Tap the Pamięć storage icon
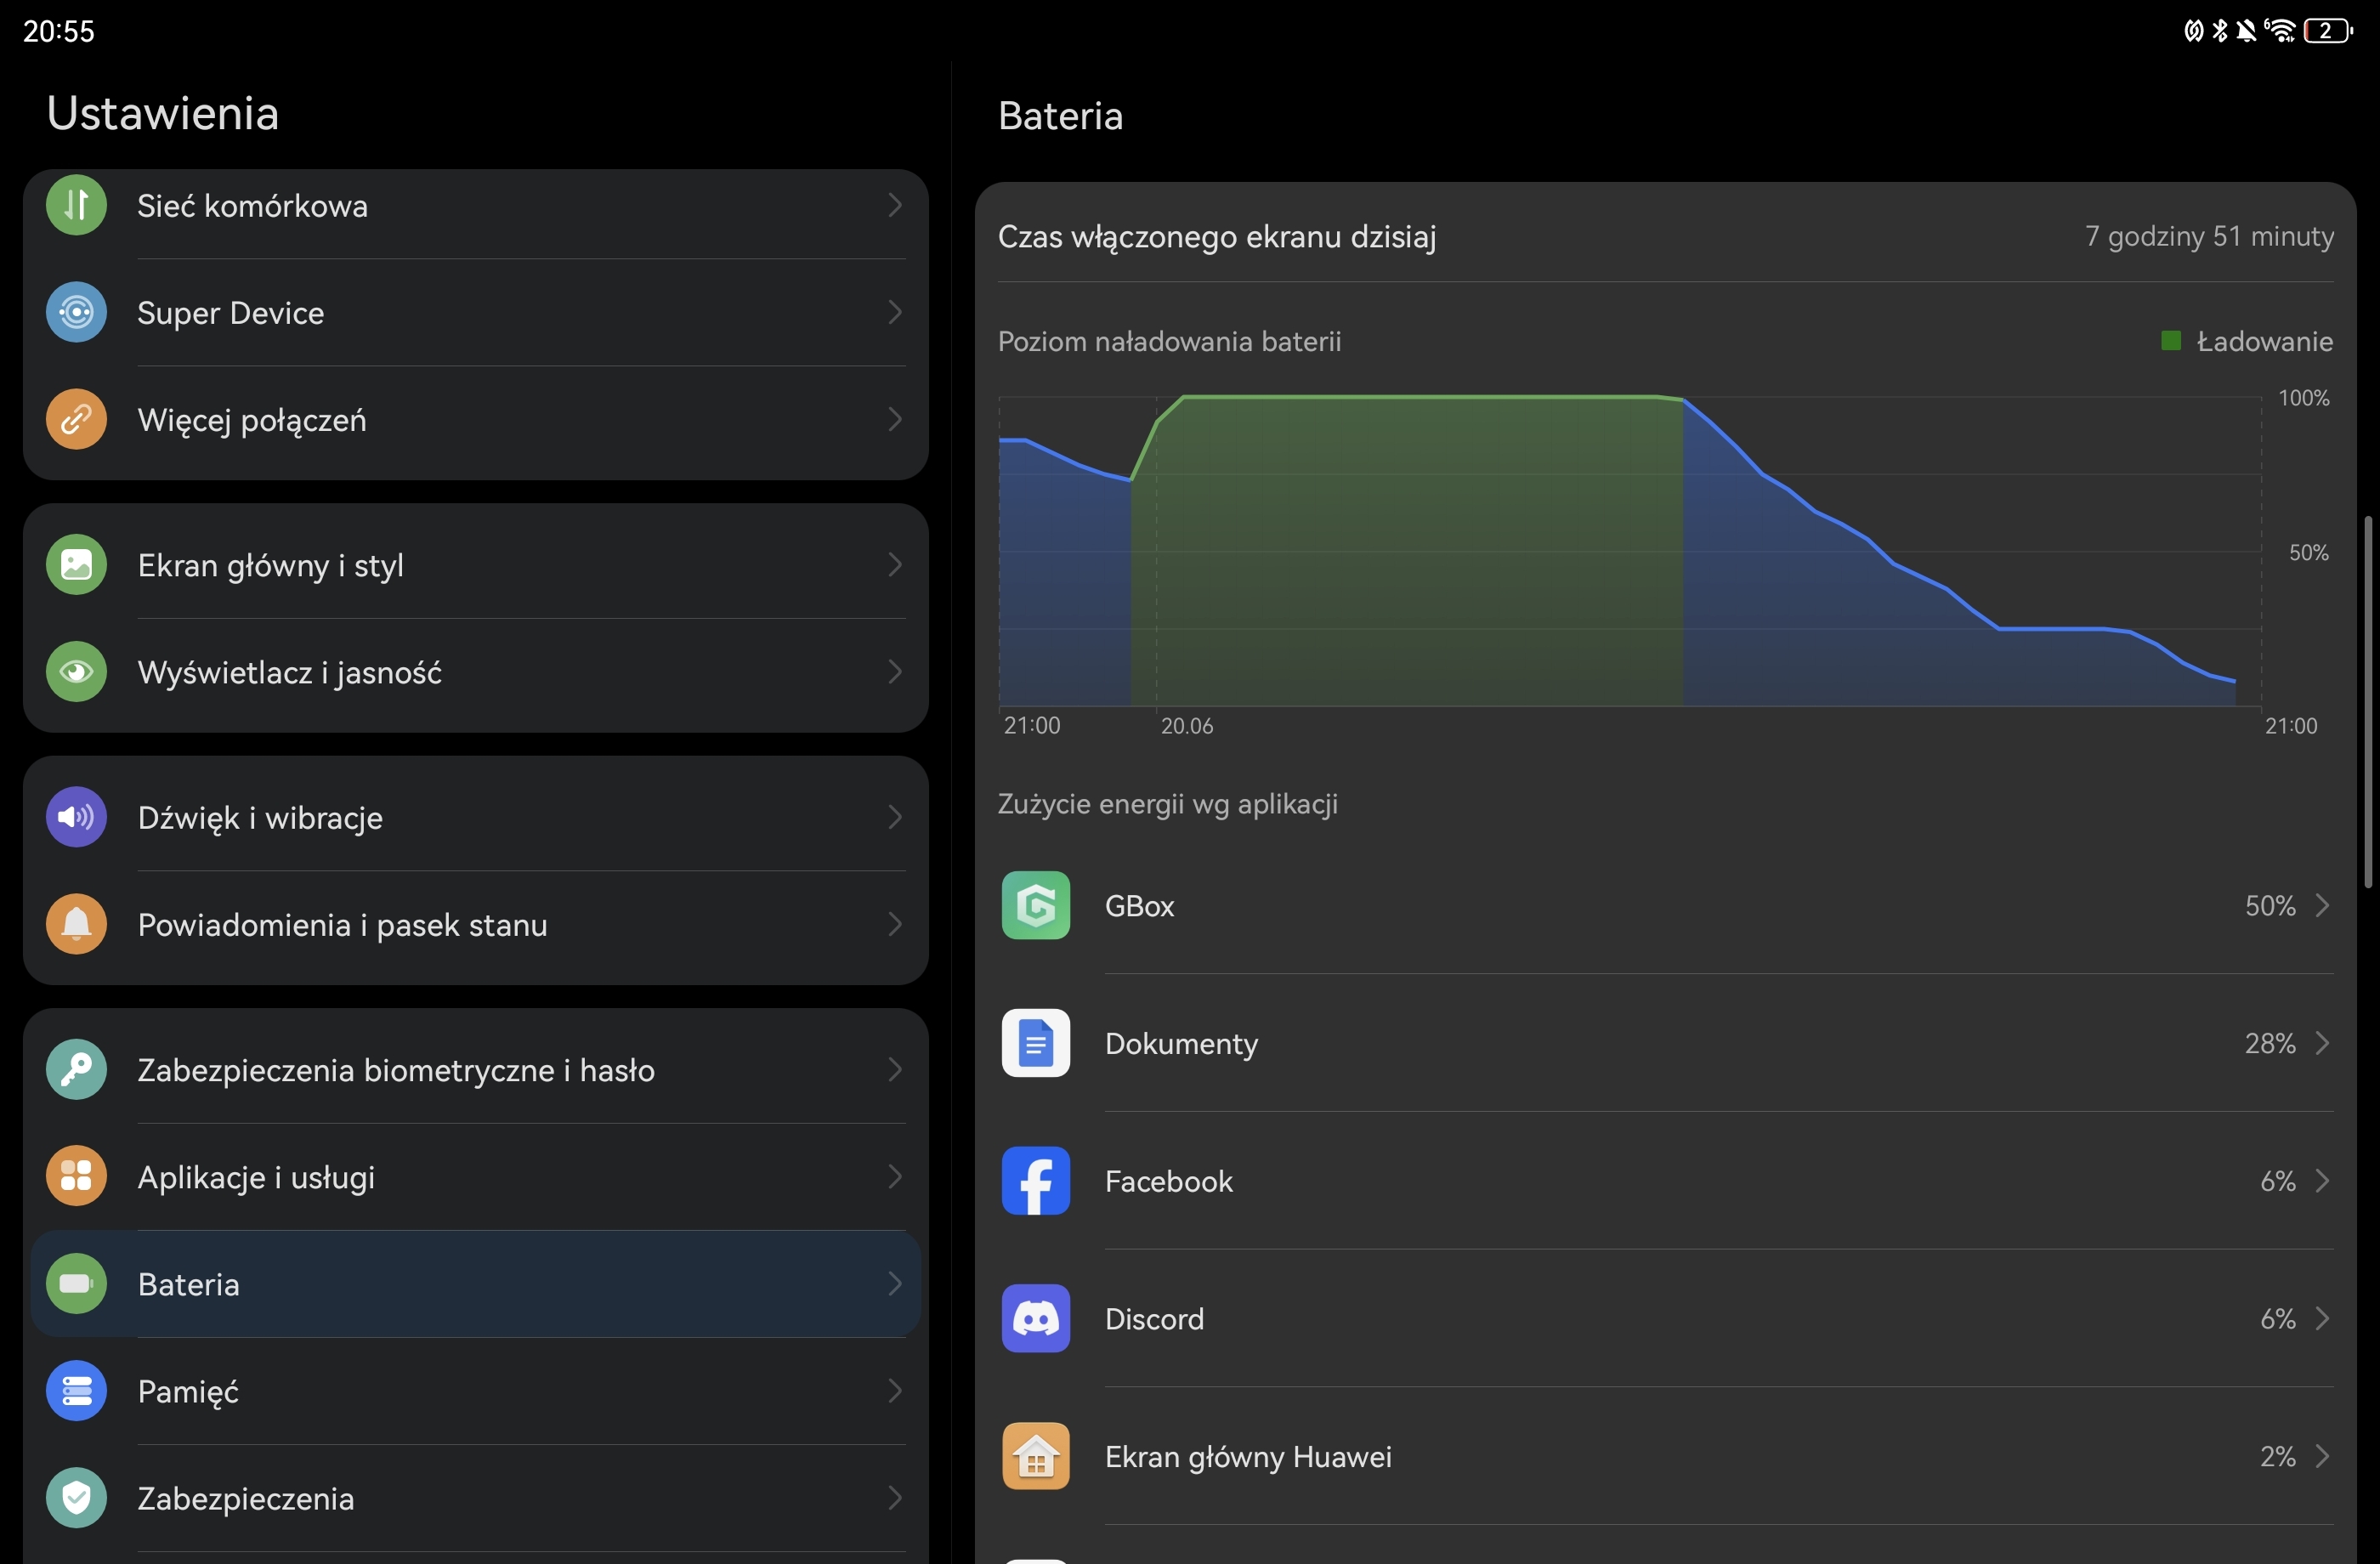2380x1564 pixels. [x=76, y=1390]
